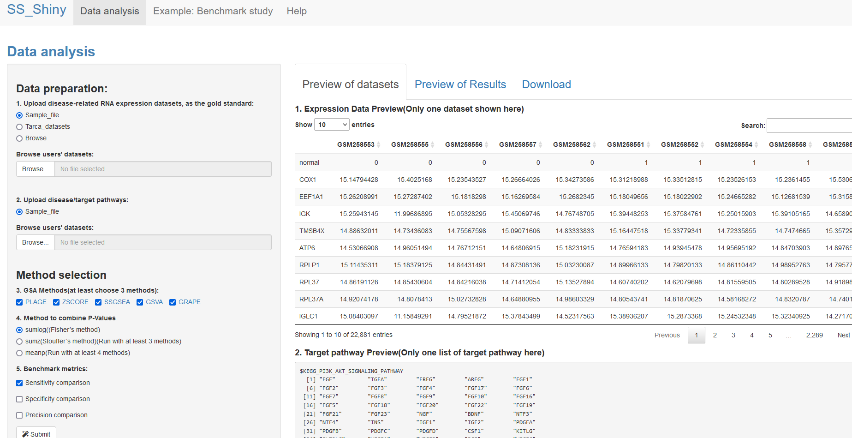
Task: Select sumlog Fisher's method option
Action: 19,330
